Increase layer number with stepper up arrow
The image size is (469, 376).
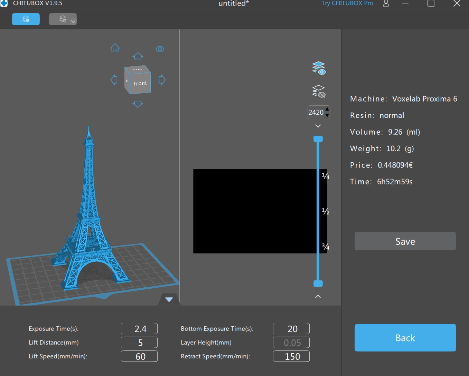[x=327, y=109]
